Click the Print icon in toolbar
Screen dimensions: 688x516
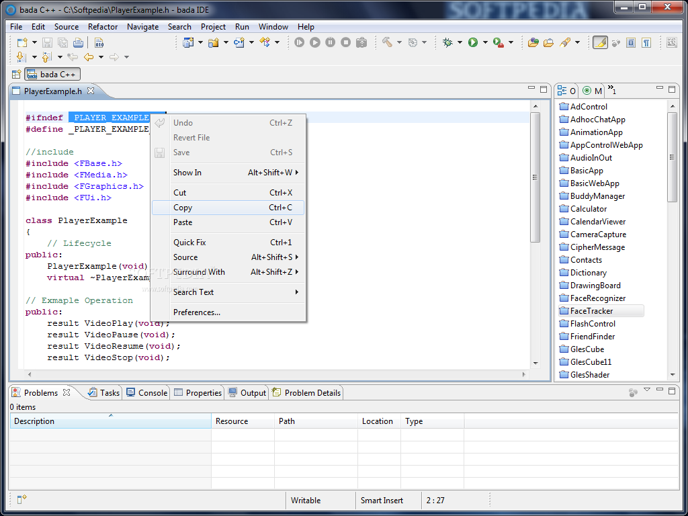(x=78, y=42)
